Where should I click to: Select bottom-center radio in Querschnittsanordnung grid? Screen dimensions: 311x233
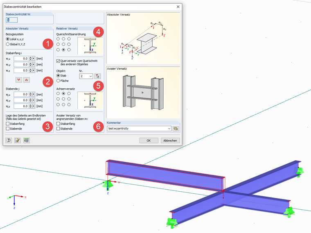(x=63, y=50)
